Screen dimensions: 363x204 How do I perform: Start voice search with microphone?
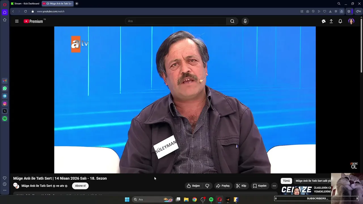(245, 21)
